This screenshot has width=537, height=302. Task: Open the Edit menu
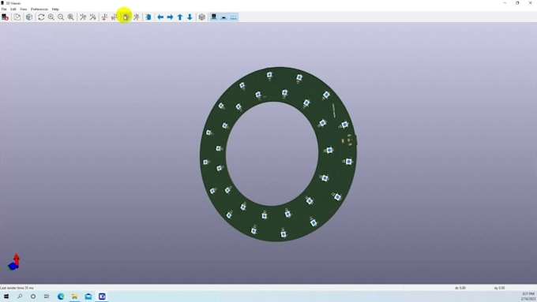coord(13,9)
